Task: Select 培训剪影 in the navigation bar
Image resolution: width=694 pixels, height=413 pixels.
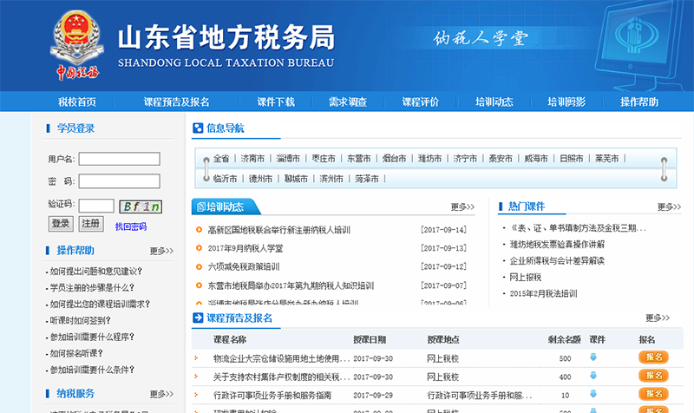Action: 566,102
